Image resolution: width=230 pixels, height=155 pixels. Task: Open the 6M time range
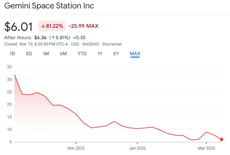63,54
